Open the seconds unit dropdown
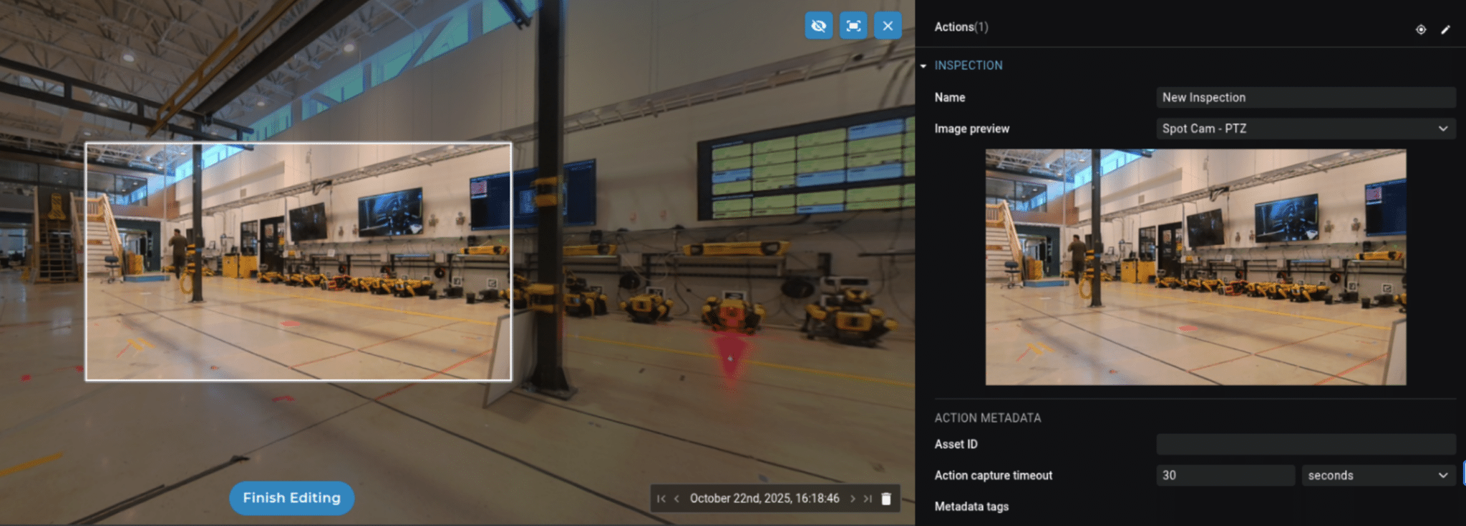The image size is (1466, 526). pyautogui.click(x=1378, y=475)
